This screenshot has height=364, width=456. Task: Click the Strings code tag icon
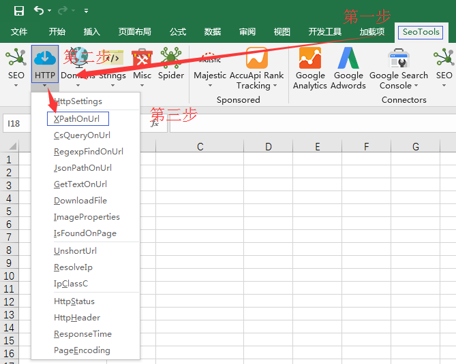point(113,58)
